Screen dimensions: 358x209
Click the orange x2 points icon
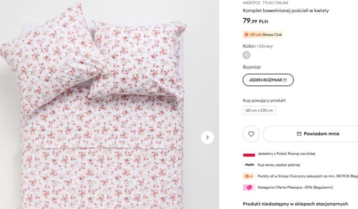tap(249, 176)
